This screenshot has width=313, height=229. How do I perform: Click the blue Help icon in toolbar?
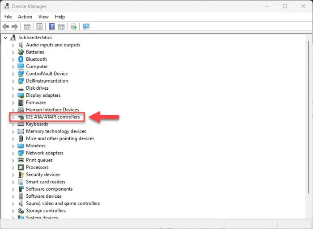coord(51,27)
